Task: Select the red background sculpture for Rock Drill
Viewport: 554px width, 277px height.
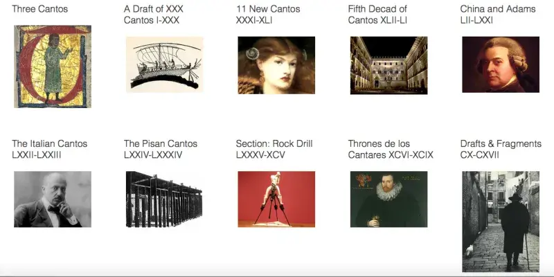Action: tap(276, 199)
